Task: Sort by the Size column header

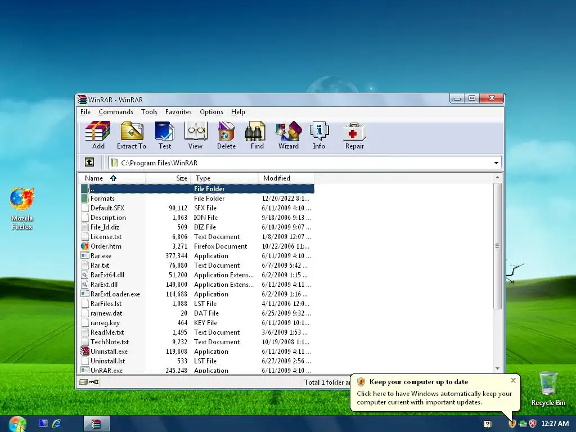Action: coord(168,178)
